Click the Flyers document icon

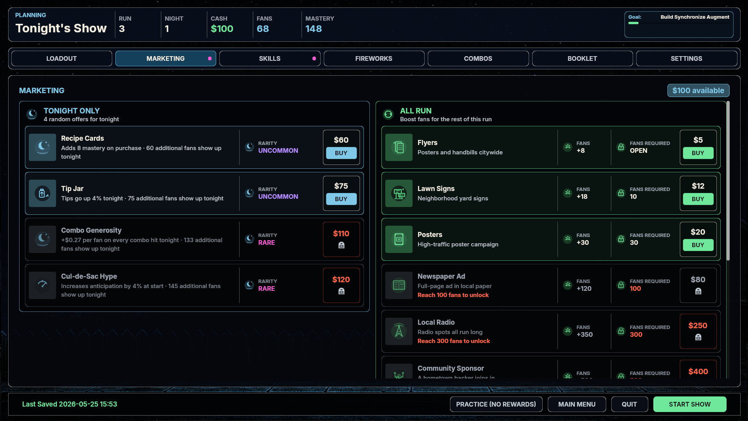pyautogui.click(x=399, y=147)
